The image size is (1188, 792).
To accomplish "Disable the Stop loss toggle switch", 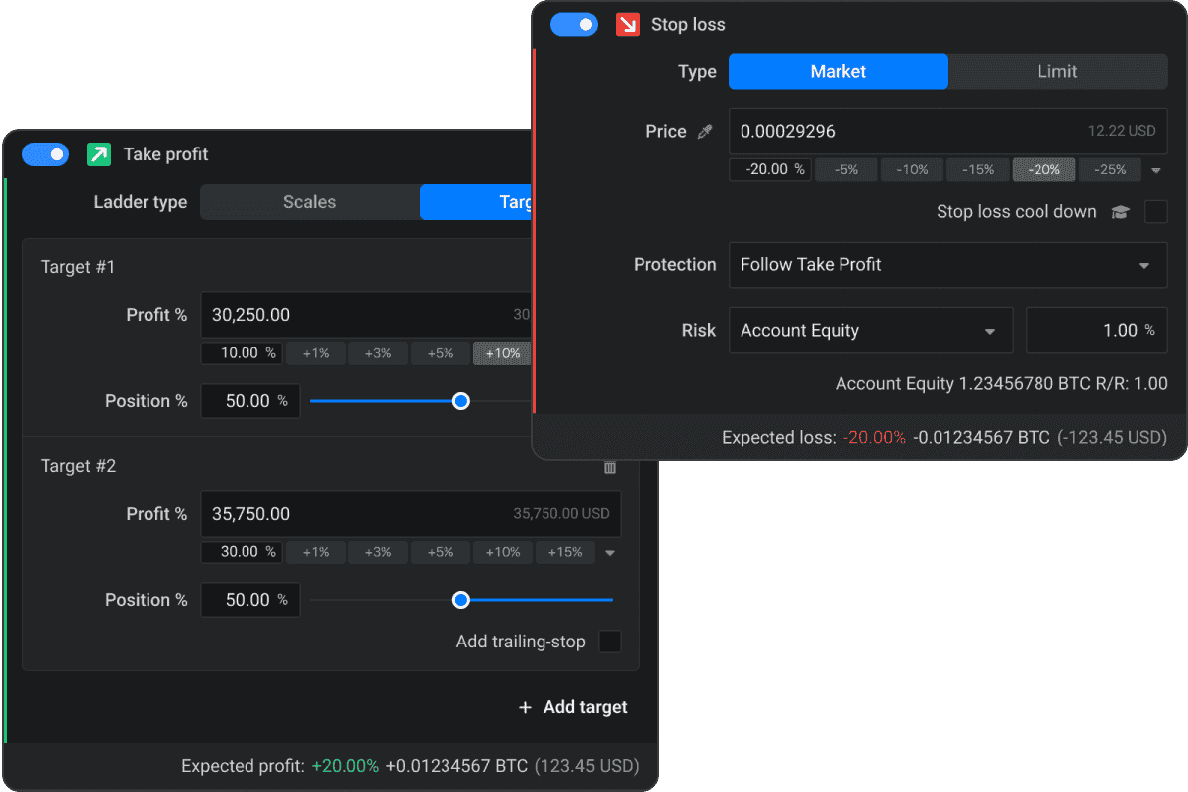I will [574, 24].
